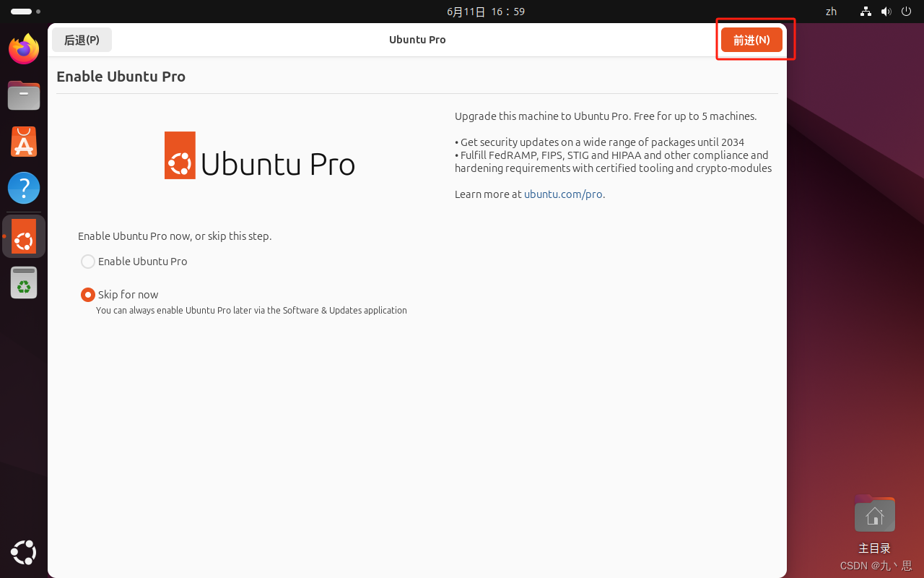Click the wired network icon in the top bar
This screenshot has width=924, height=578.
[865, 11]
